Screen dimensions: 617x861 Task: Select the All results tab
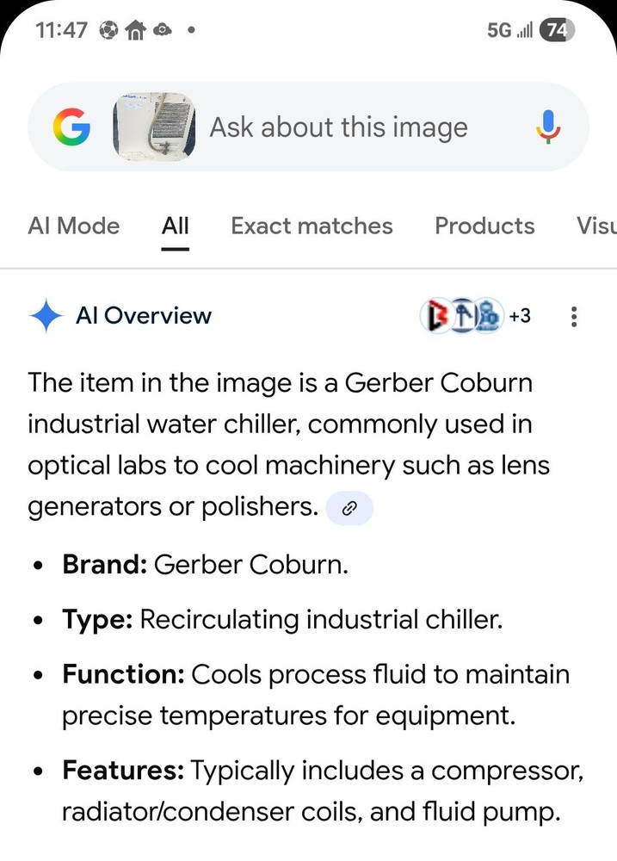pos(176,226)
